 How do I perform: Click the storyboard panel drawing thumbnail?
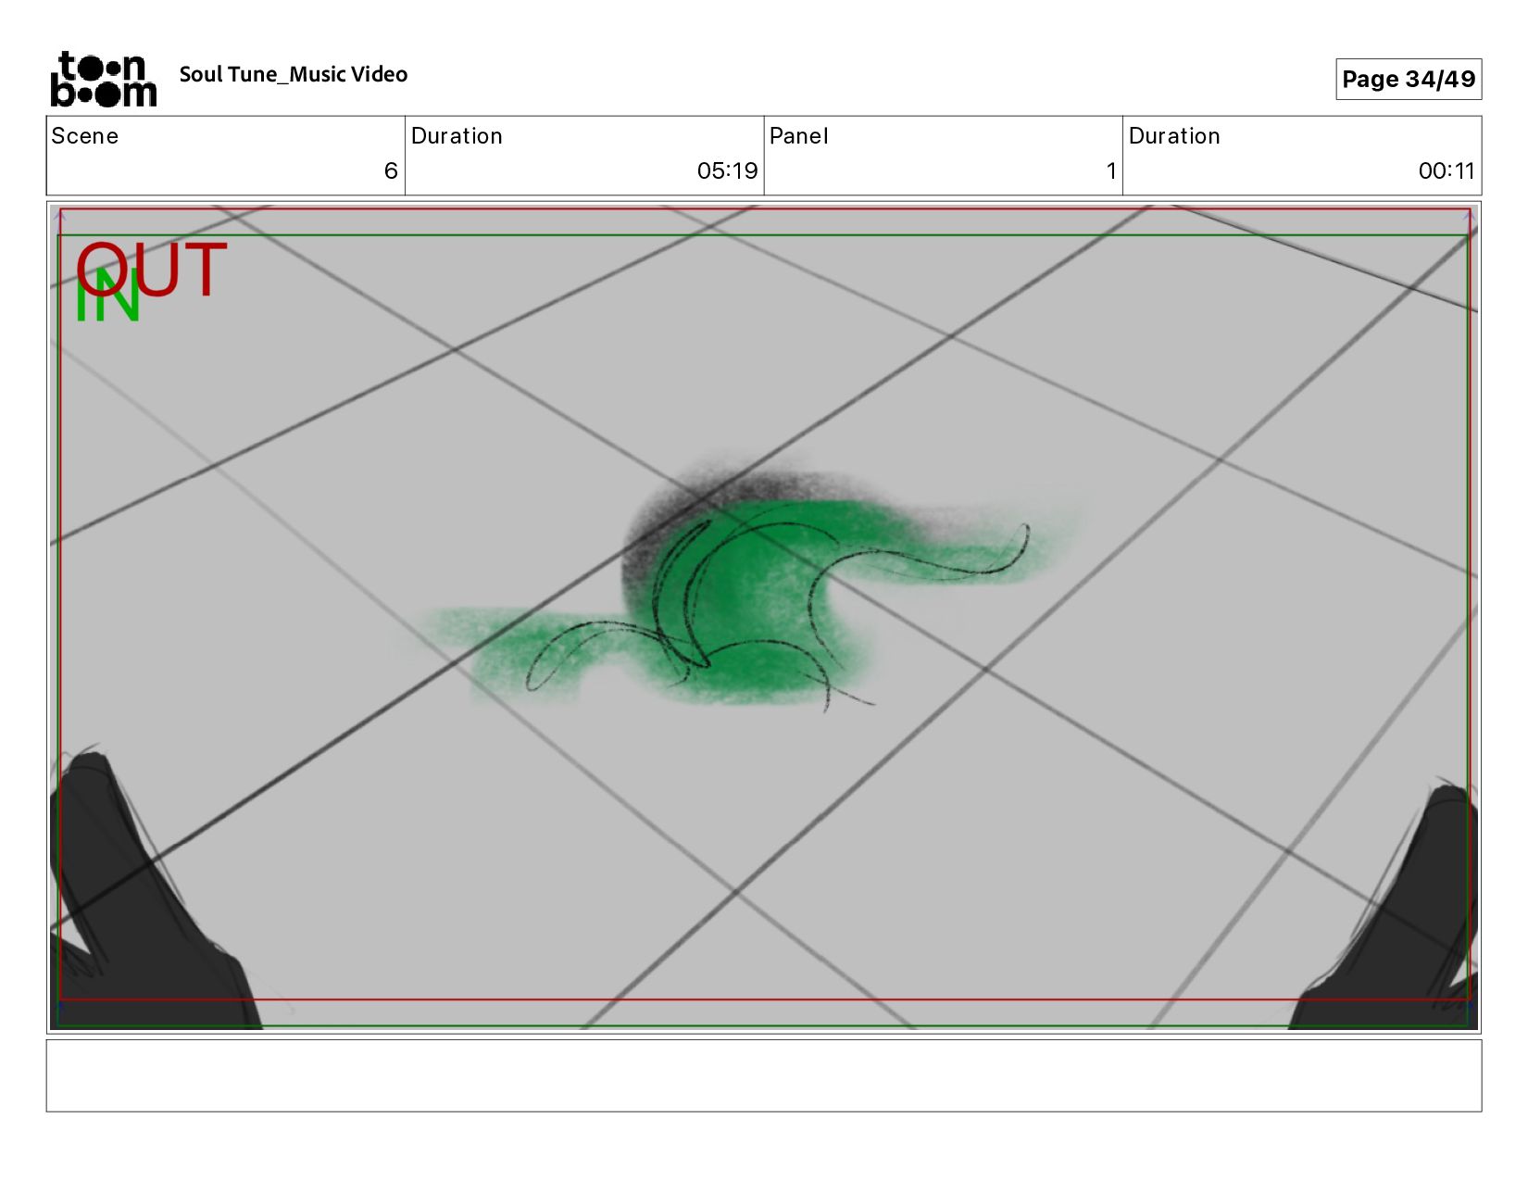pyautogui.click(x=764, y=617)
